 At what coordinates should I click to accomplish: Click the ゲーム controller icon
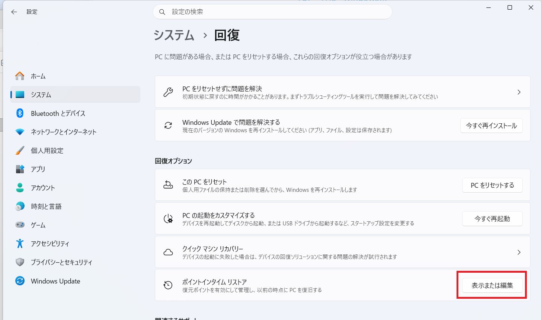[20, 225]
